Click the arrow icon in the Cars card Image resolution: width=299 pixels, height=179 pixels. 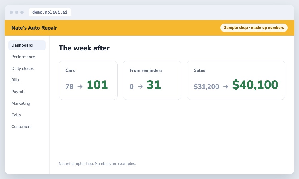coord(80,87)
